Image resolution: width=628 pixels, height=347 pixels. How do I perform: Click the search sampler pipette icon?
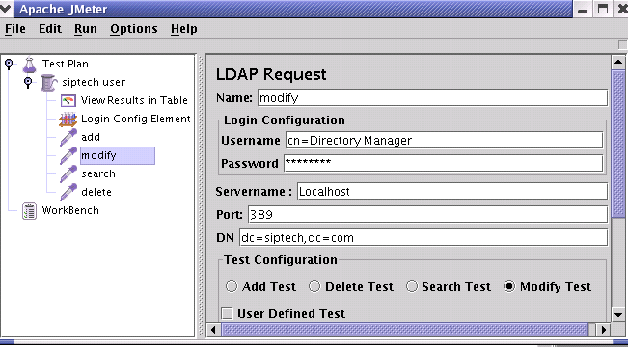coord(68,174)
